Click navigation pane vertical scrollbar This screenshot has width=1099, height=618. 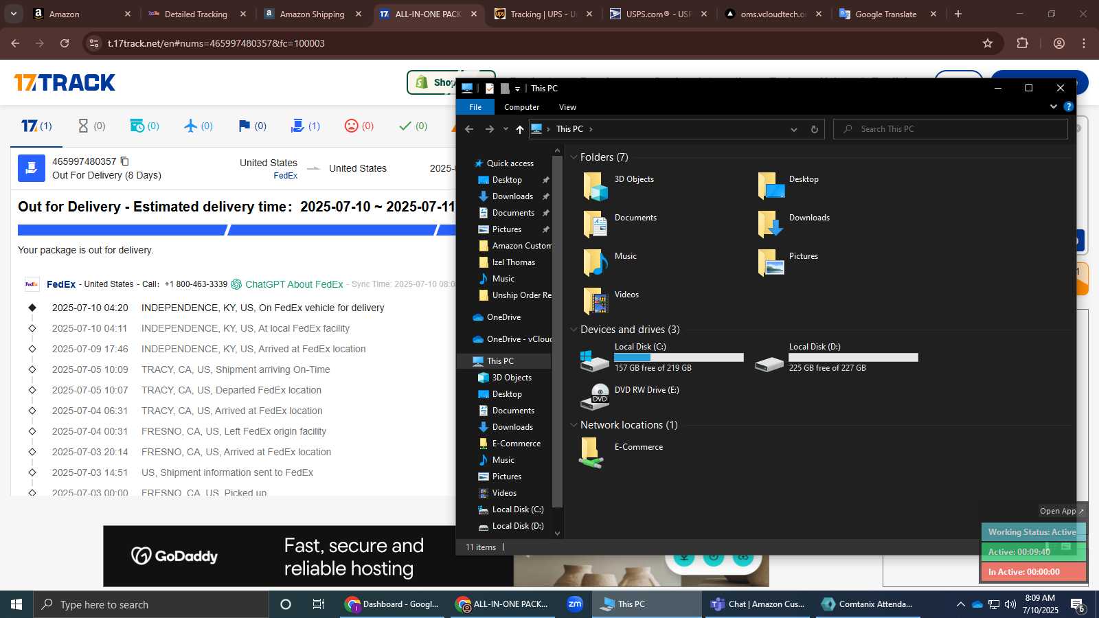(x=557, y=332)
